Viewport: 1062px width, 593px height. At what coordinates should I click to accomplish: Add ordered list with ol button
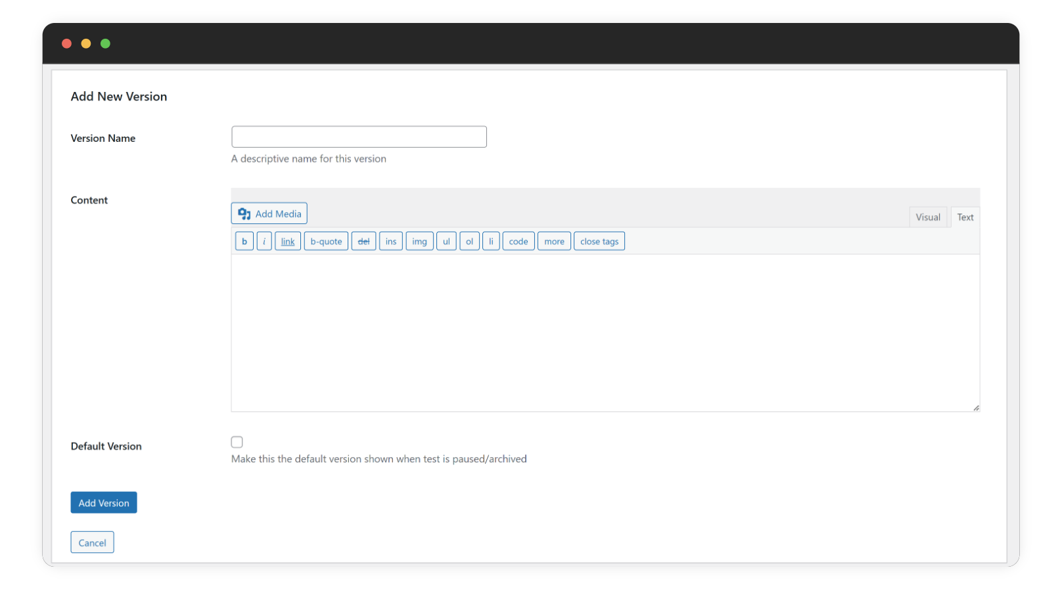pos(469,241)
